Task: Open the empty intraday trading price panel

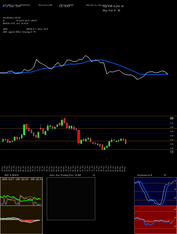Action: (x=71, y=199)
